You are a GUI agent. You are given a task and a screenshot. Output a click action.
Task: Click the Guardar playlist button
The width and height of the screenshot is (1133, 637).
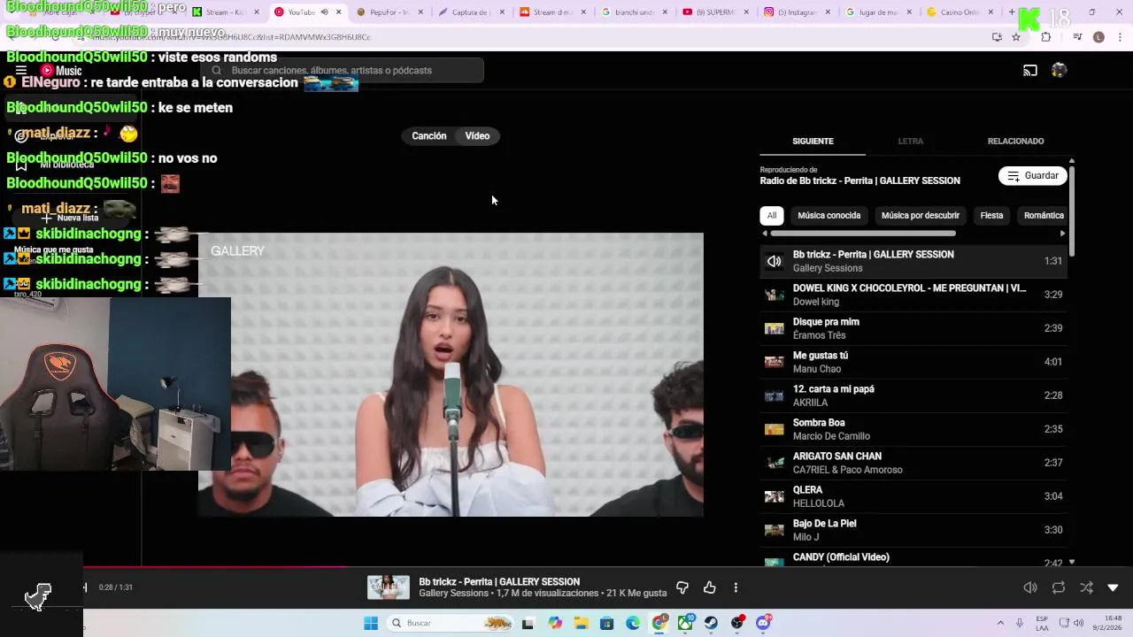tap(1032, 176)
